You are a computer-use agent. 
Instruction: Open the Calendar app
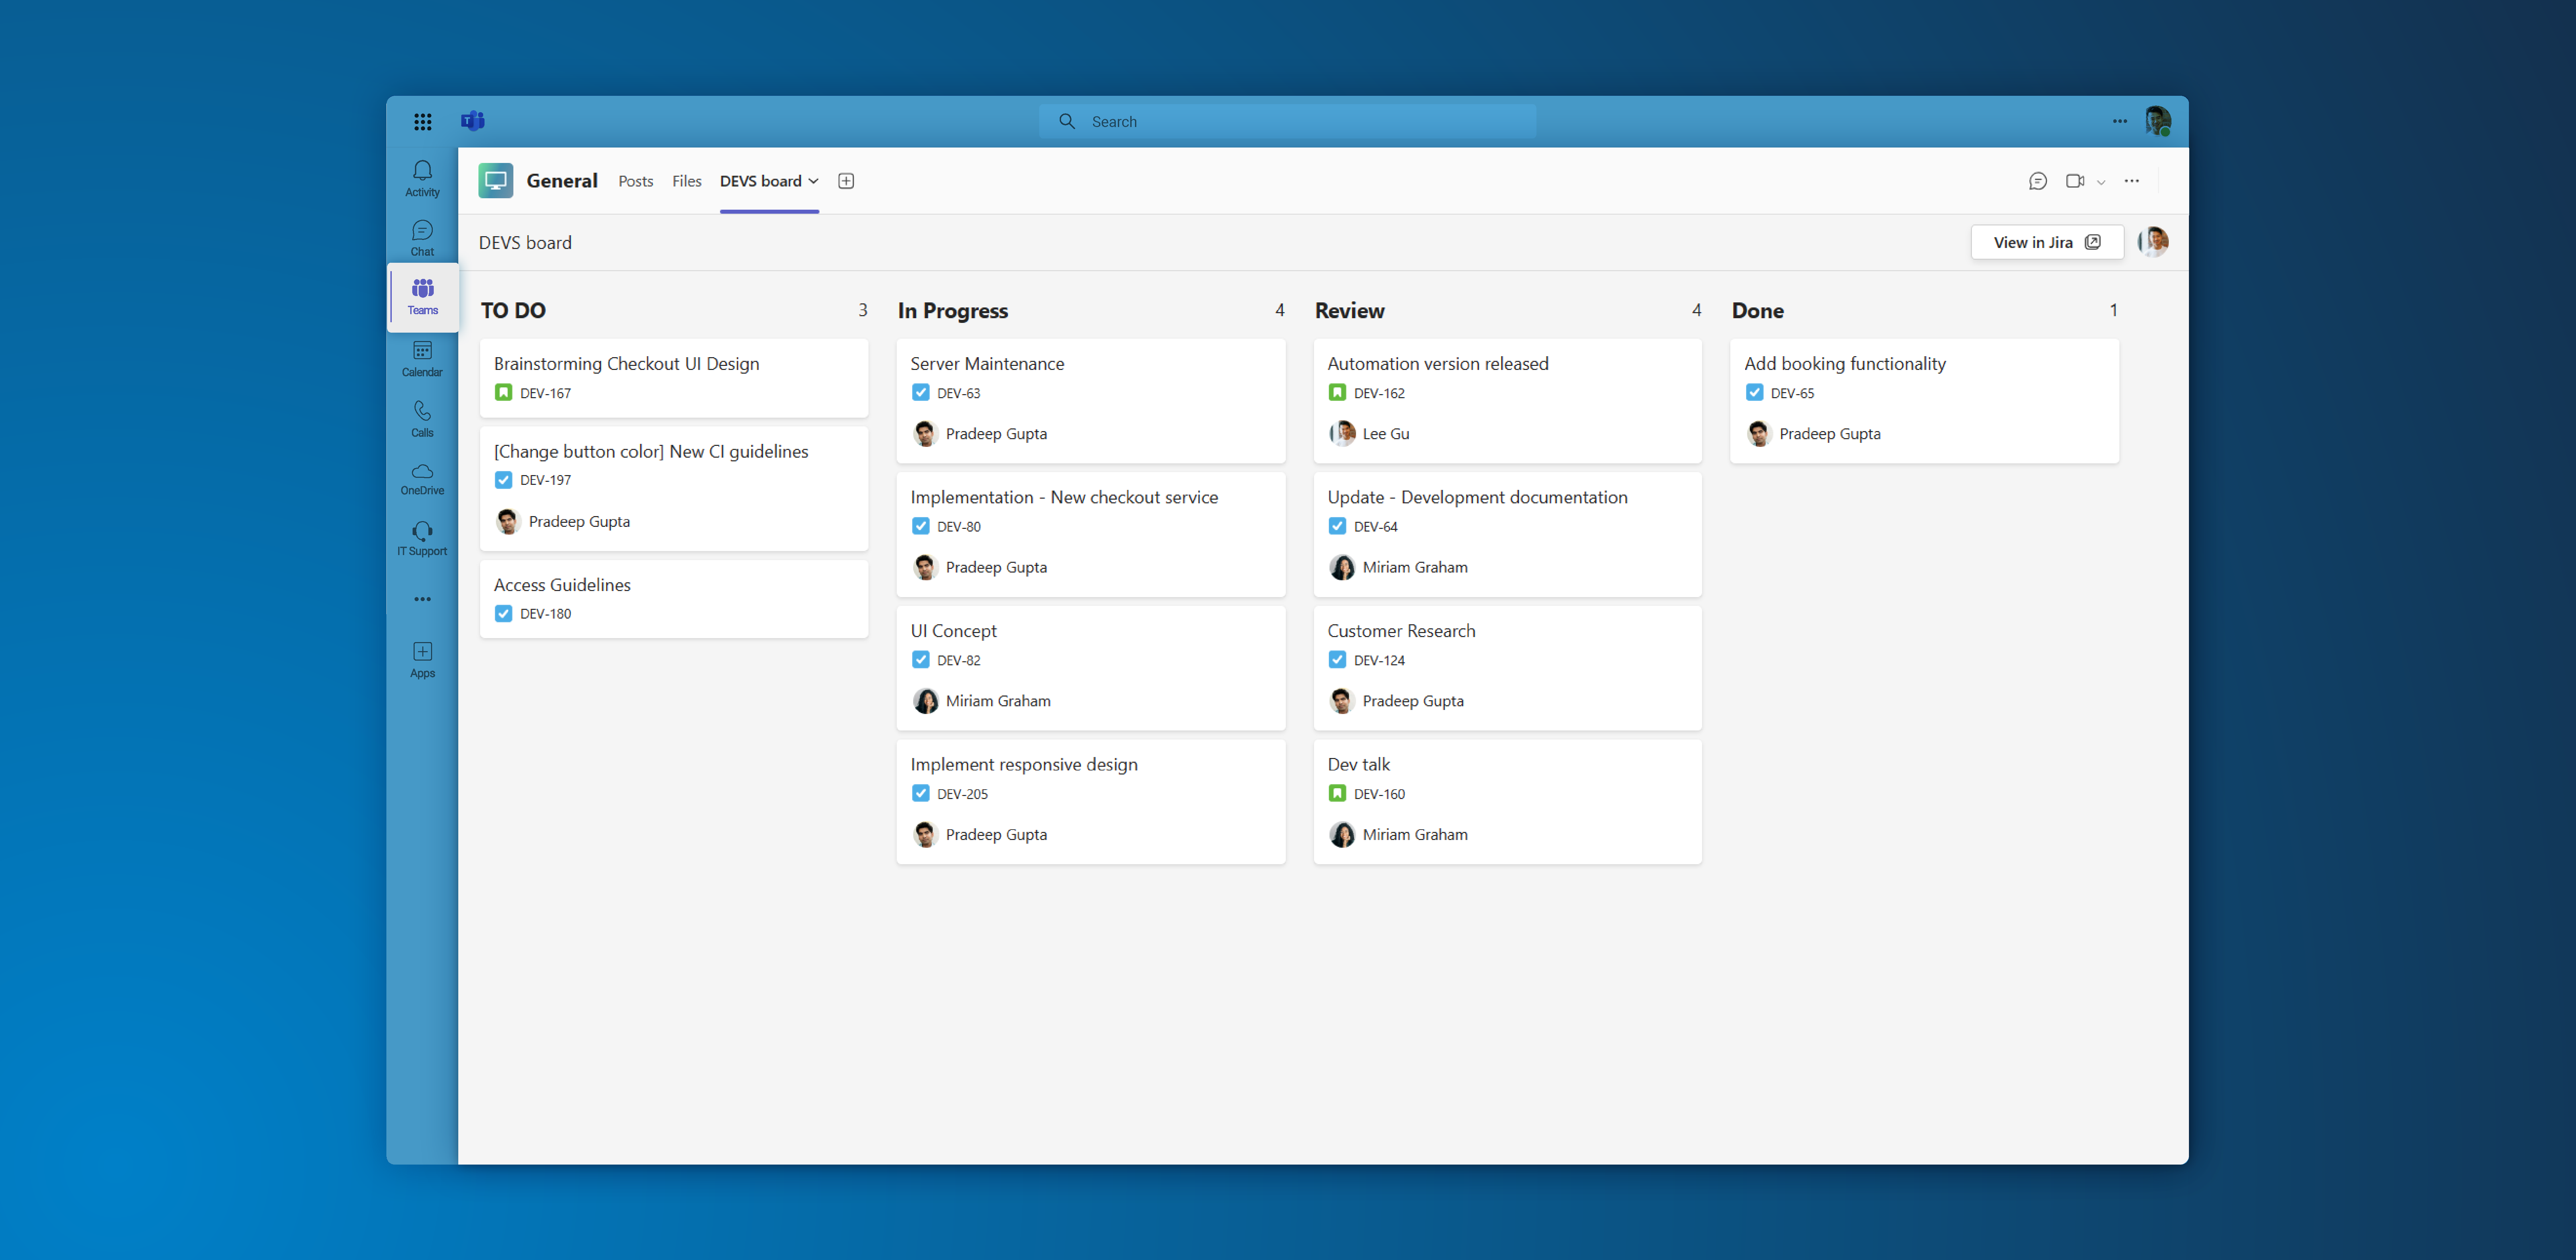pyautogui.click(x=422, y=358)
